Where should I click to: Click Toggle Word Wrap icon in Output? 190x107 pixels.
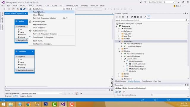click(x=80, y=94)
